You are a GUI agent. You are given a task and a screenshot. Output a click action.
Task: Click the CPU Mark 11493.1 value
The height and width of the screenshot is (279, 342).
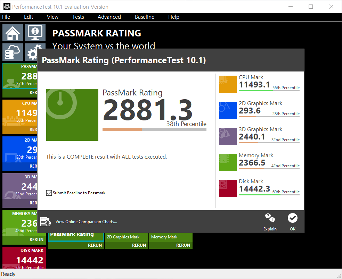coord(254,85)
